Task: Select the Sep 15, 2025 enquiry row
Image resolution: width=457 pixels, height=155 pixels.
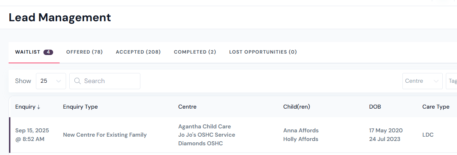Action: tap(233, 135)
